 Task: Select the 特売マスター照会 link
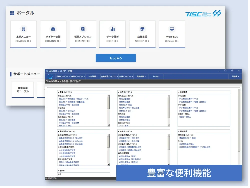(126, 105)
